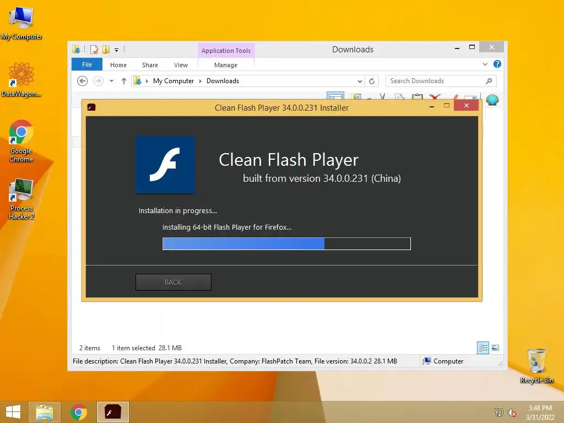Click Explorer forward navigation arrow
This screenshot has height=423, width=564.
(98, 81)
